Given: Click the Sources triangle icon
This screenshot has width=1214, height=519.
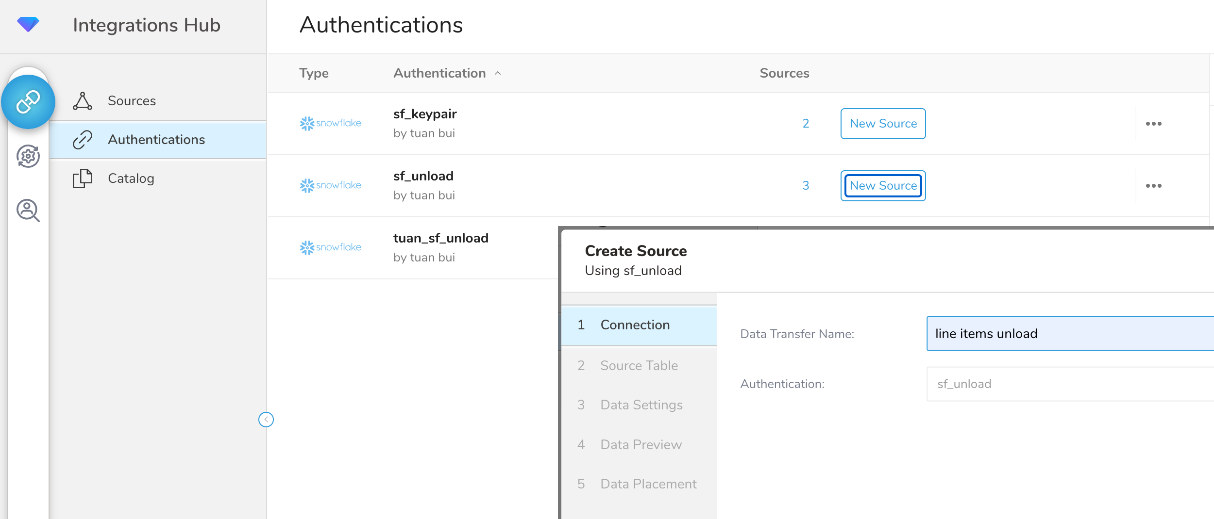Looking at the screenshot, I should coord(83,101).
